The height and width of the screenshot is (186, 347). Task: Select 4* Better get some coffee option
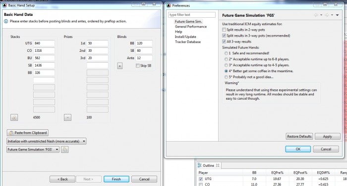coord(226,71)
